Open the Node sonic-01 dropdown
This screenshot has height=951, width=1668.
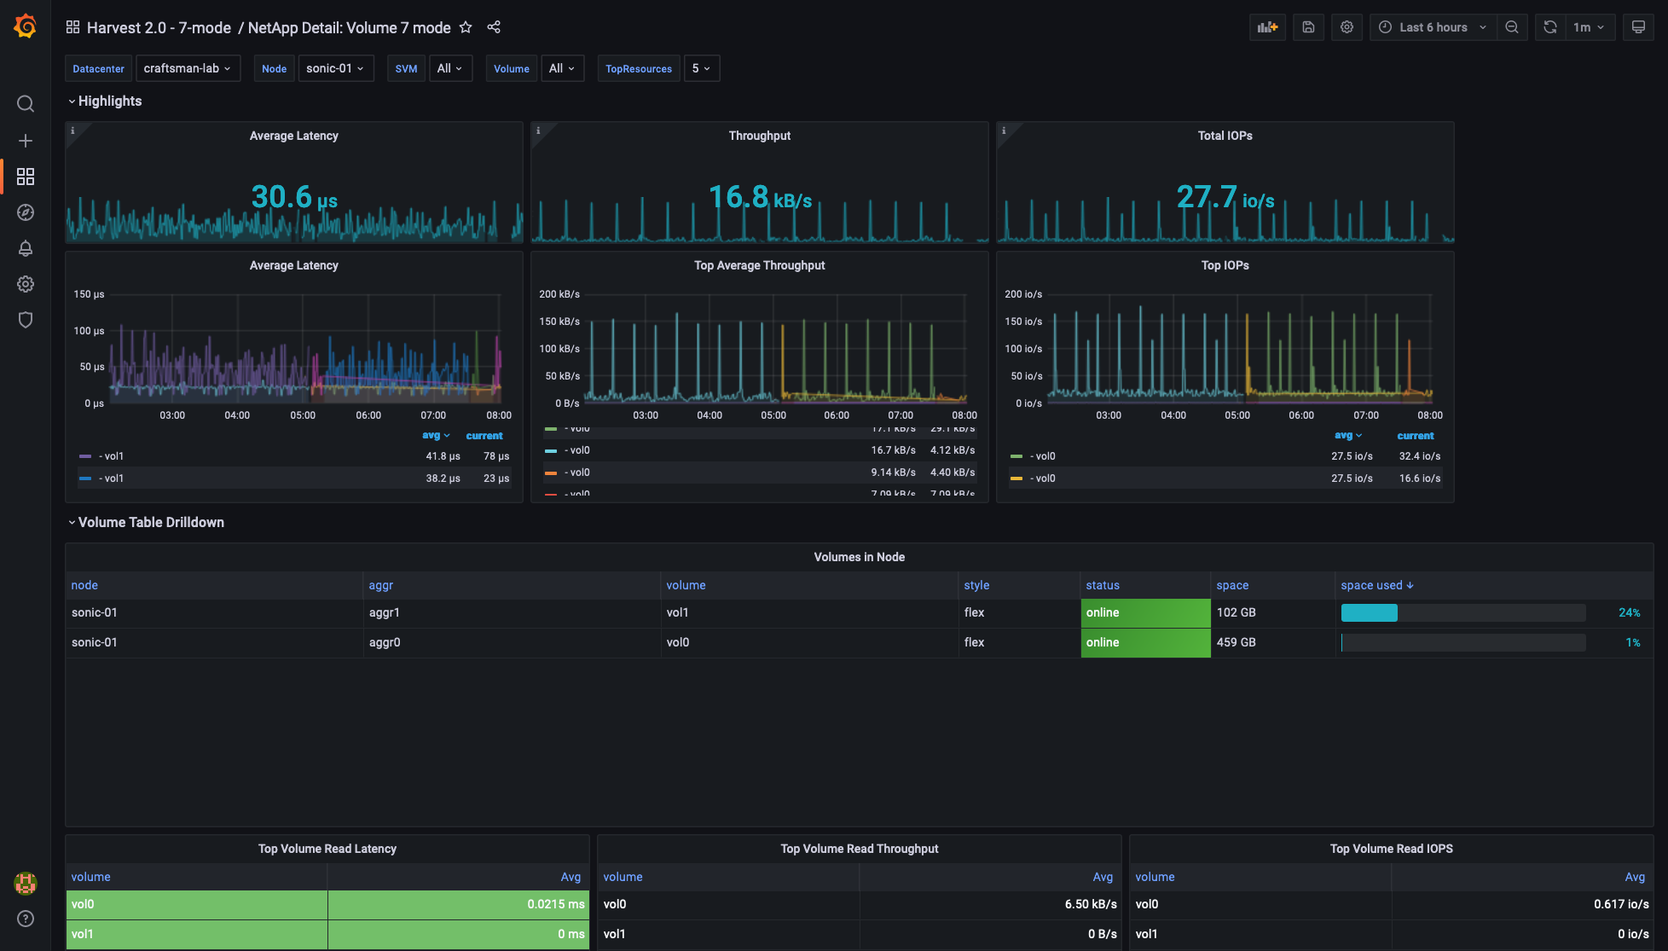click(x=336, y=68)
